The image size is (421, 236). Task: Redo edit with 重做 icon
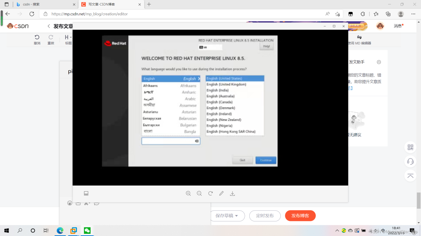click(51, 40)
